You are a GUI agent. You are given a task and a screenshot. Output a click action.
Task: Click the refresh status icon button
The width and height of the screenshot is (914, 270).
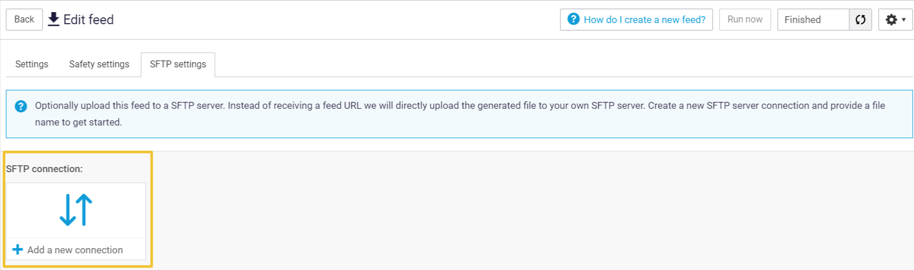860,20
